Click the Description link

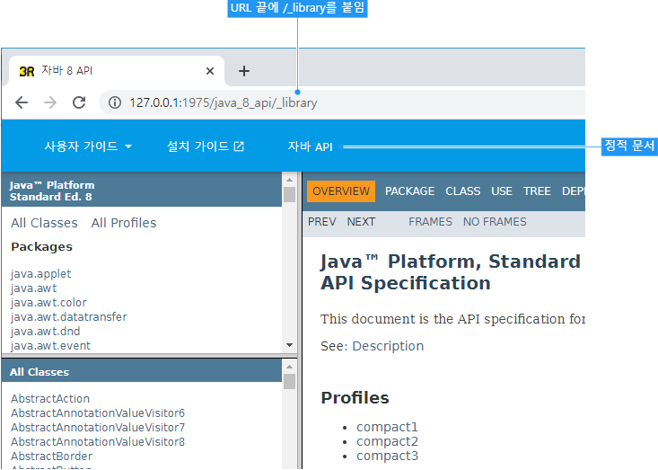[x=388, y=346]
